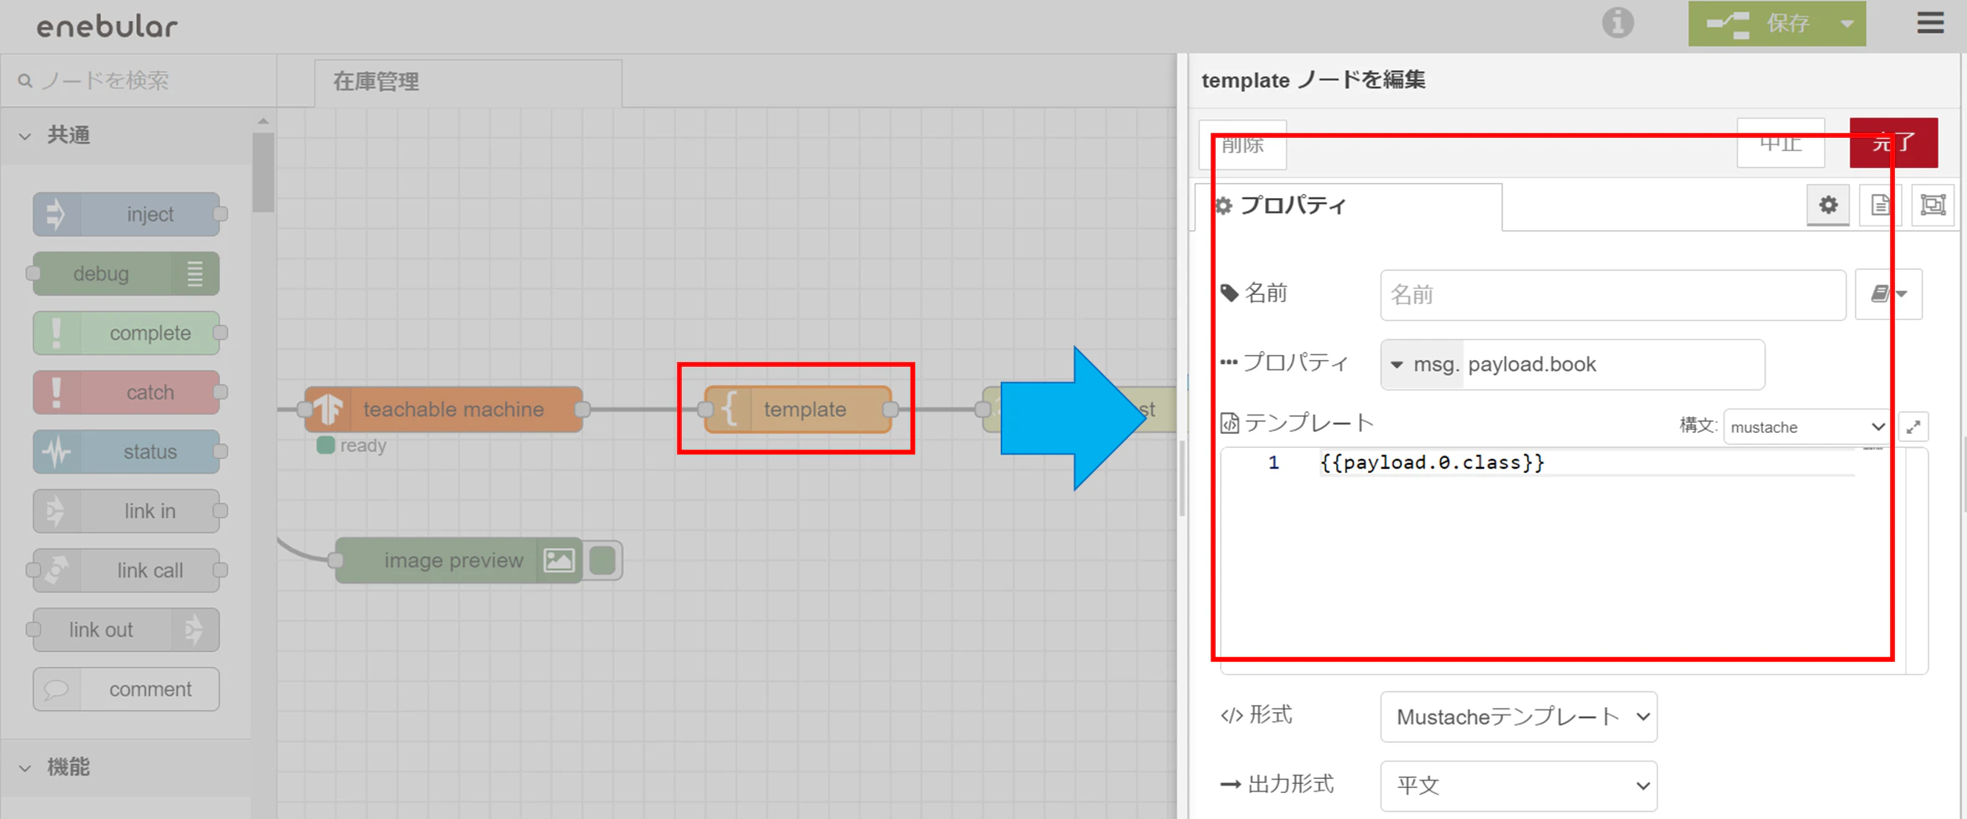Image resolution: width=1967 pixels, height=819 pixels.
Task: Select the link out node in palette
Action: click(x=126, y=629)
